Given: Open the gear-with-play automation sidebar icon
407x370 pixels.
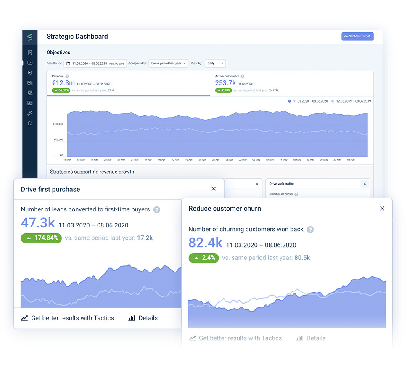Looking at the screenshot, I should pos(30,73).
